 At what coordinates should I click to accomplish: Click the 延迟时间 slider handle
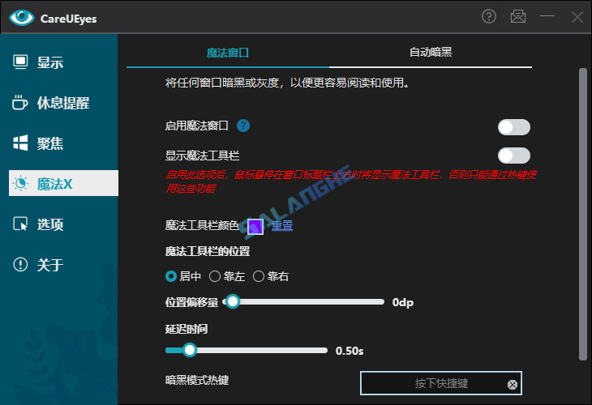(190, 350)
